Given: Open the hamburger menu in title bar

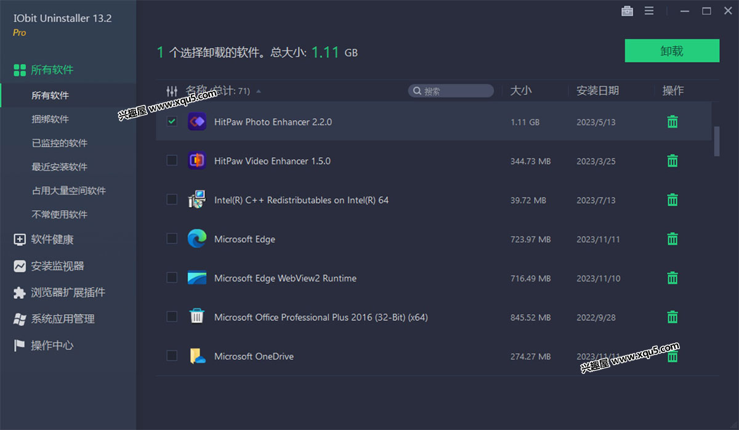Looking at the screenshot, I should click(649, 10).
